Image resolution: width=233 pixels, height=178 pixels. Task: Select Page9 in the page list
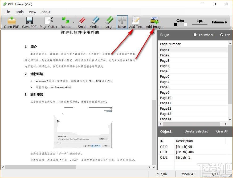point(193,93)
